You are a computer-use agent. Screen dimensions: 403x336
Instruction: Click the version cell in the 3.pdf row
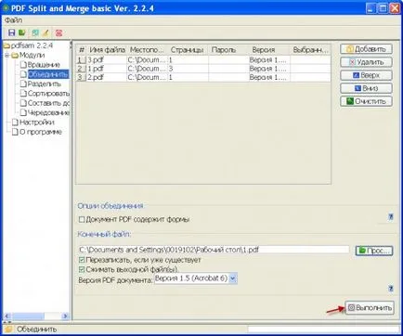coord(269,59)
